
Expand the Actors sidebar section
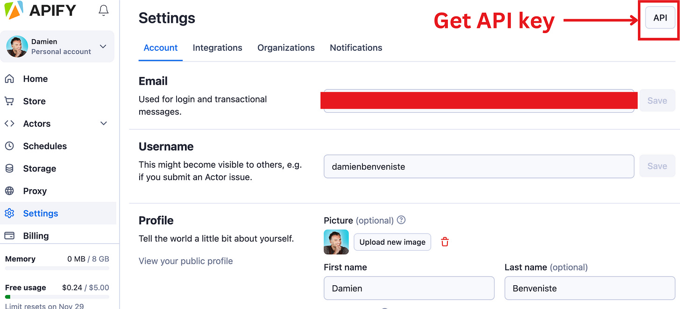[103, 124]
